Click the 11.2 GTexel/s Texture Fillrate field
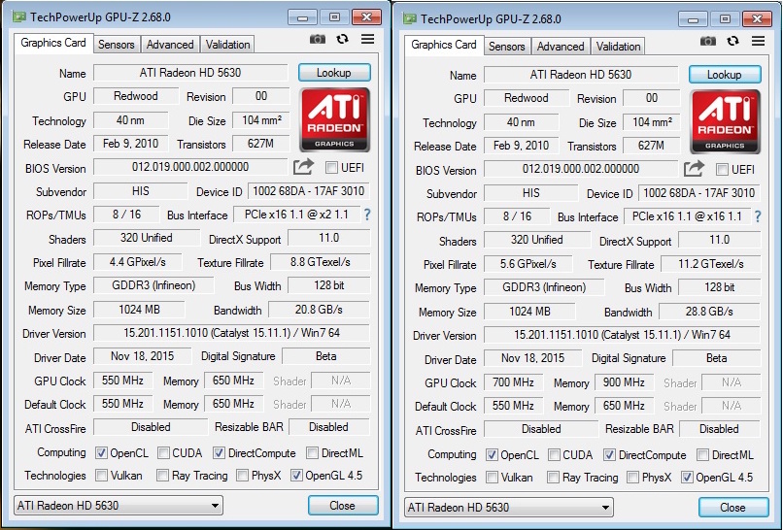The width and height of the screenshot is (783, 530). pyautogui.click(x=710, y=264)
